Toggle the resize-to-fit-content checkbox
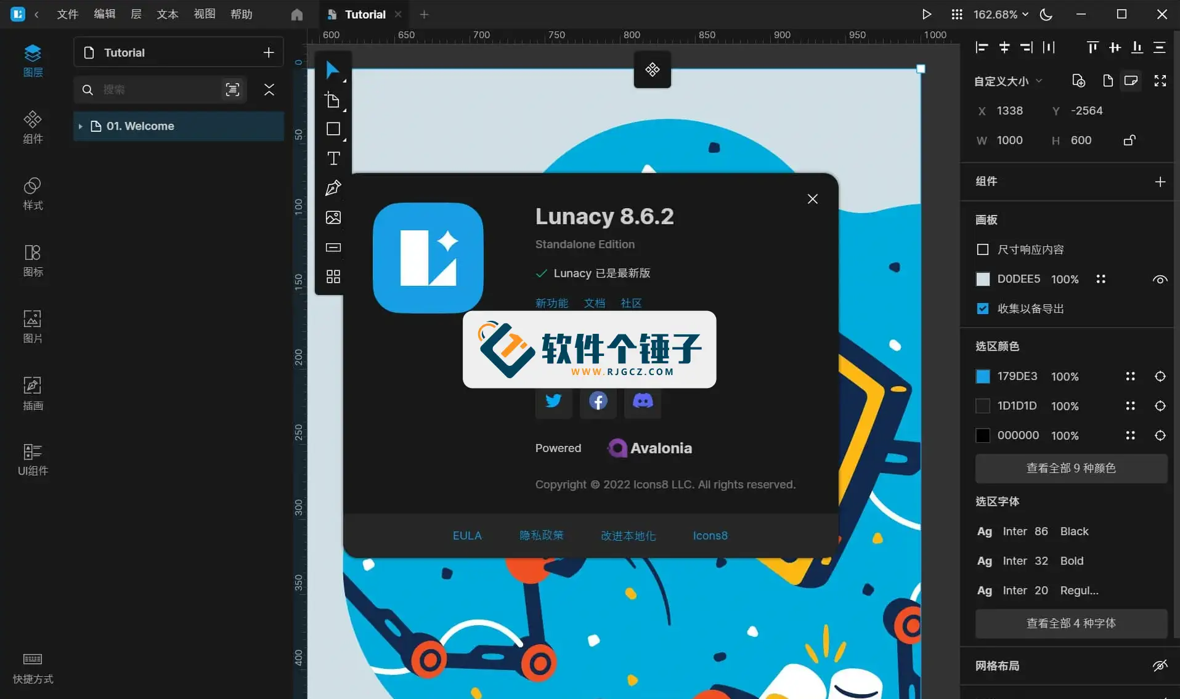The image size is (1180, 699). pyautogui.click(x=983, y=249)
